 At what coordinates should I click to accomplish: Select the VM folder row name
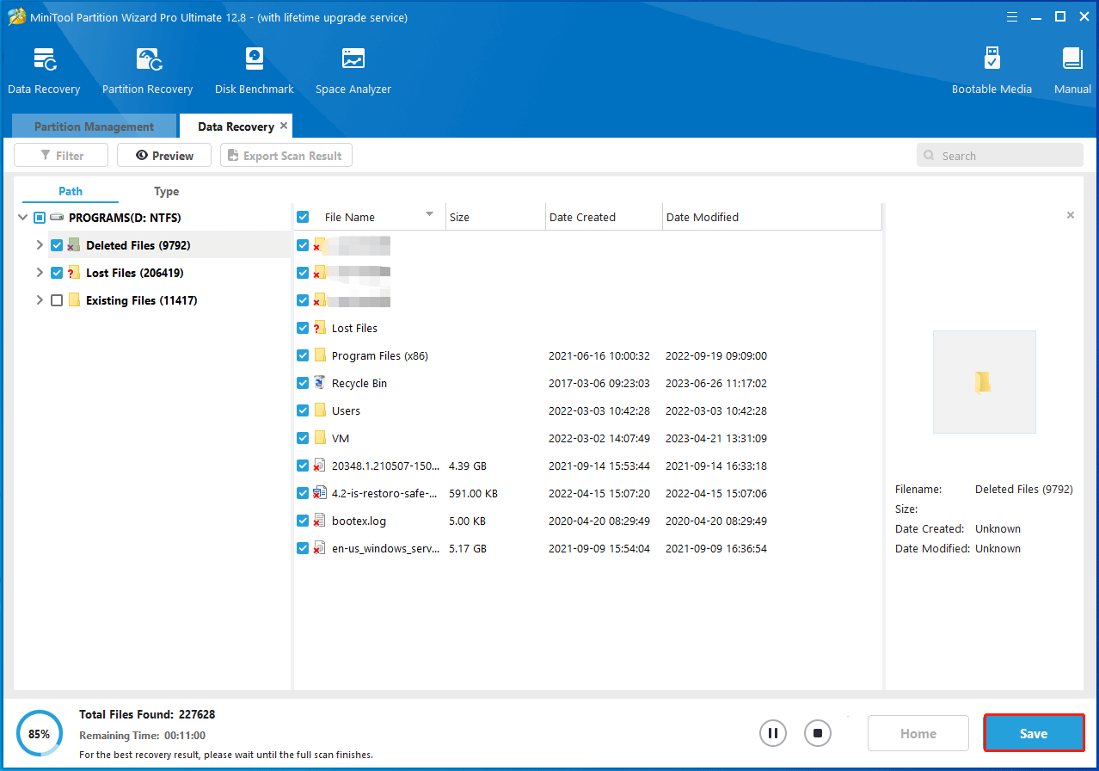[x=341, y=438]
